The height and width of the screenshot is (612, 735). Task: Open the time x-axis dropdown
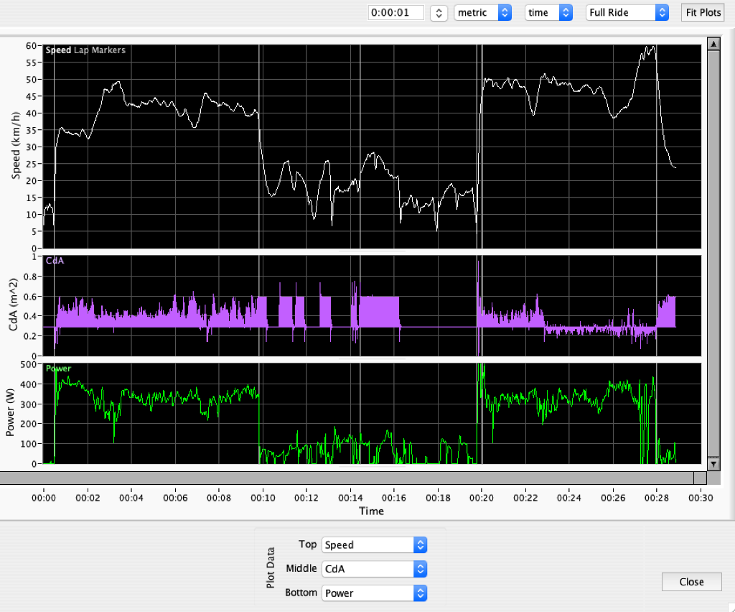(548, 13)
